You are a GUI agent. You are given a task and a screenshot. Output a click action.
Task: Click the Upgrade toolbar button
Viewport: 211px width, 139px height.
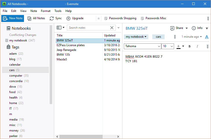point(75,18)
